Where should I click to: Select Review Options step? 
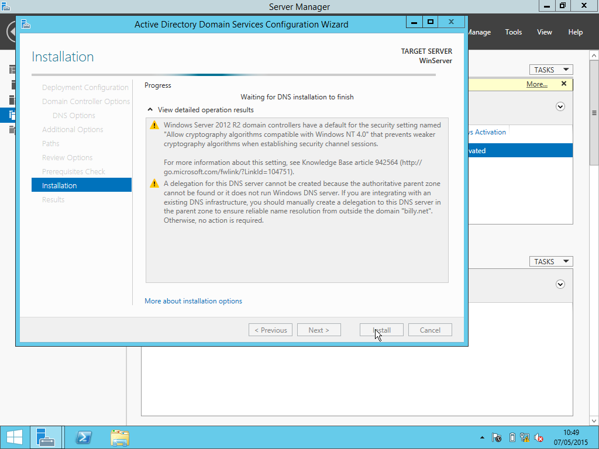(x=67, y=158)
